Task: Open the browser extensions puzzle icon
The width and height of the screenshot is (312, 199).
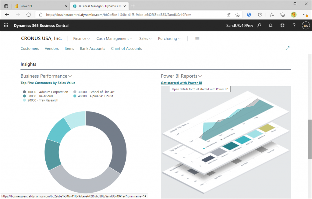Action: 260,15
